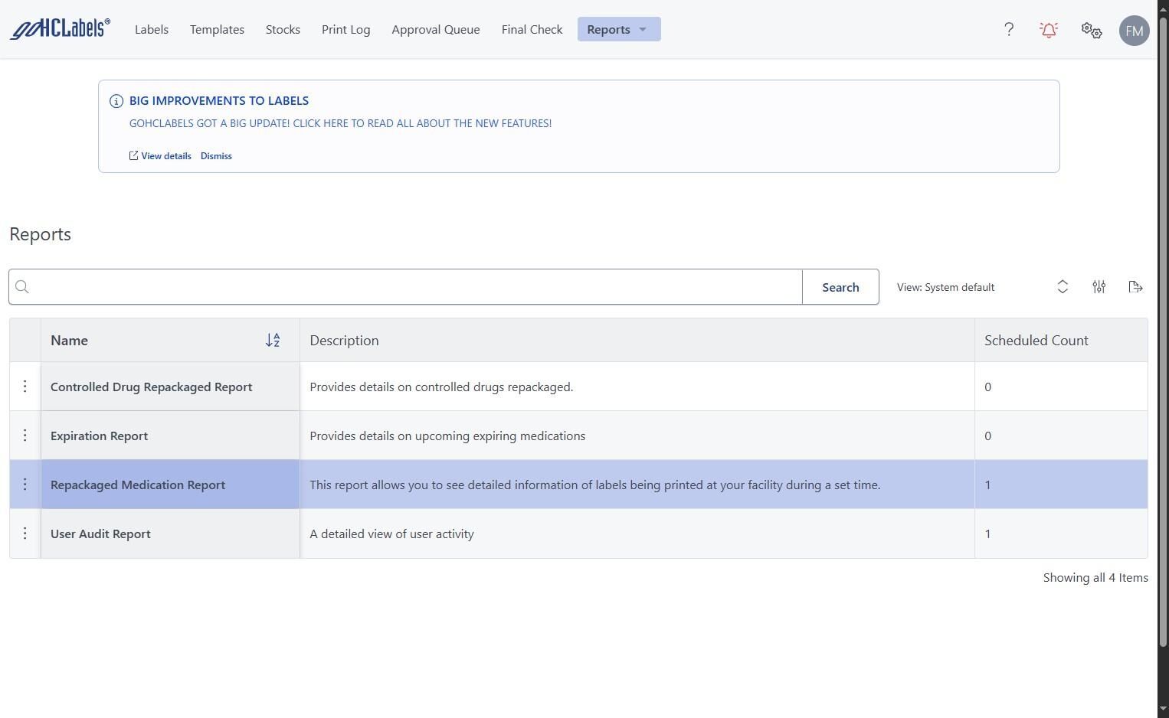Open the Approval Queue page
The image size is (1169, 718).
(x=435, y=30)
